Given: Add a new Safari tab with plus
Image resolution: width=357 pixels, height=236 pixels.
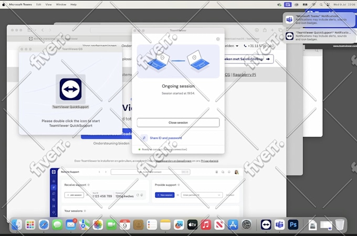Looking at the screenshot, I should tap(272, 30).
